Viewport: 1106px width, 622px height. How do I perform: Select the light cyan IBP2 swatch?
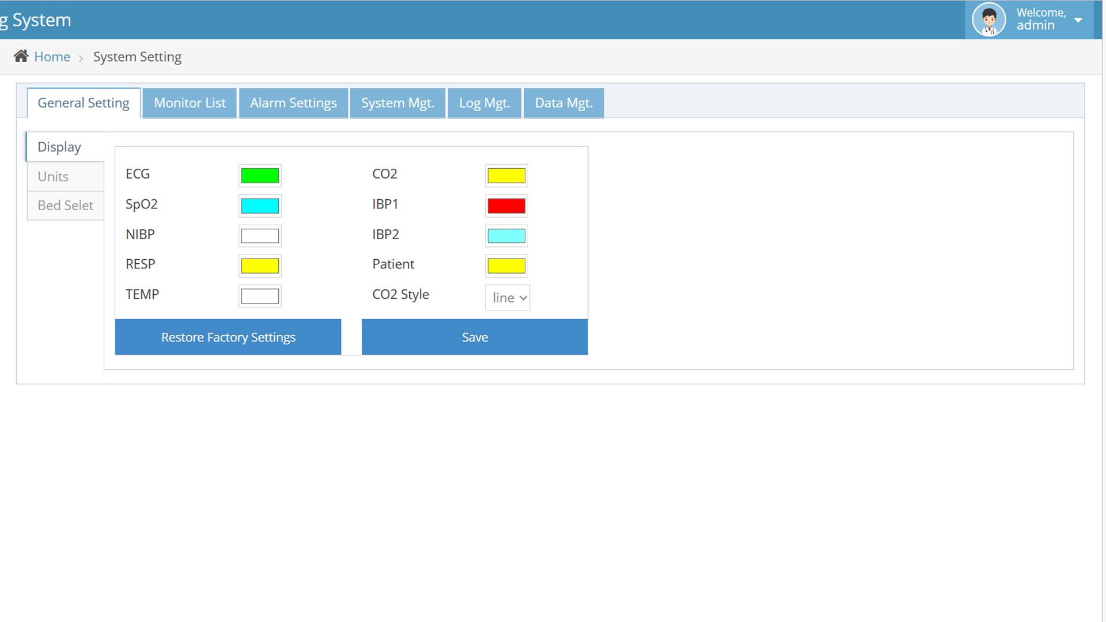click(506, 236)
